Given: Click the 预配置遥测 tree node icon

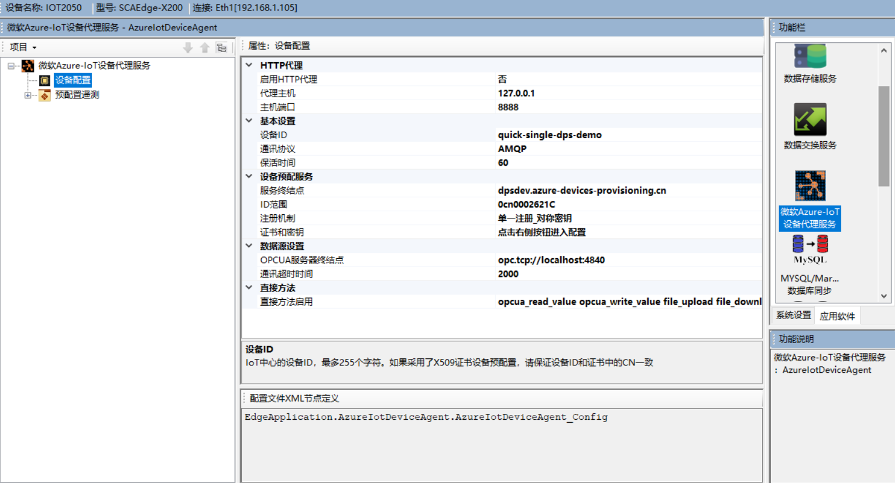Looking at the screenshot, I should 45,95.
